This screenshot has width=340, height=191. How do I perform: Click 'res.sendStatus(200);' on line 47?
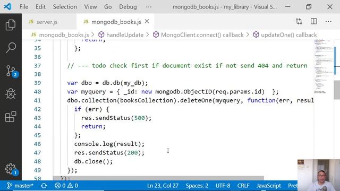pyautogui.click(x=109, y=153)
